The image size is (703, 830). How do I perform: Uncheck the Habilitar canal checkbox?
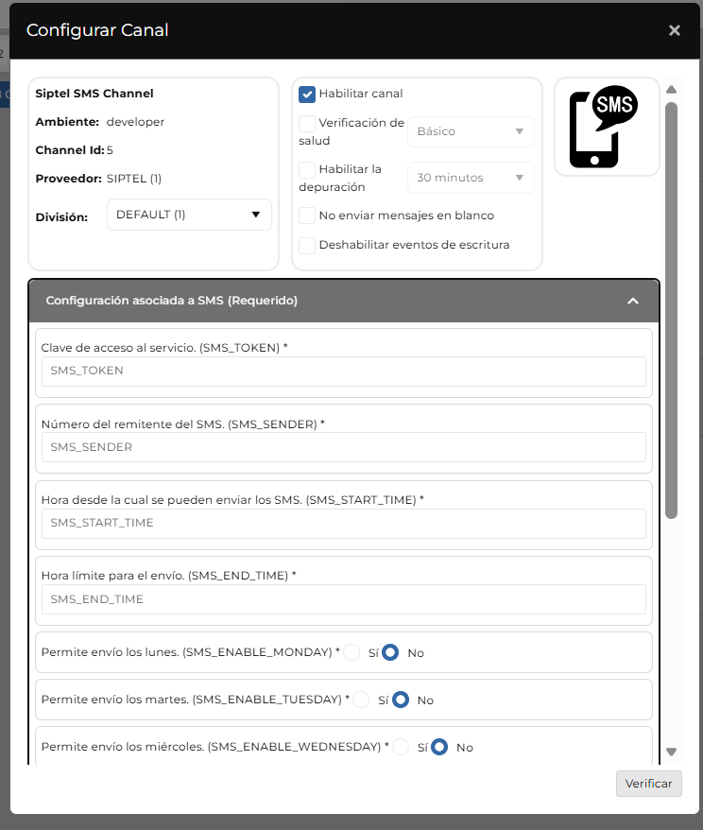pyautogui.click(x=307, y=95)
